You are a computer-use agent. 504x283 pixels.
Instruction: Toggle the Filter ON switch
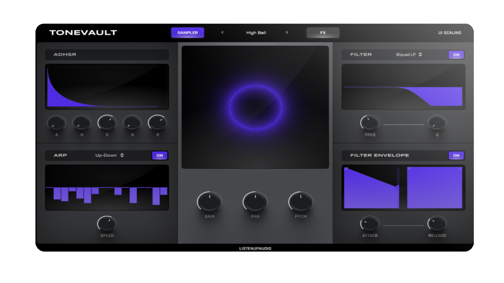pyautogui.click(x=456, y=55)
